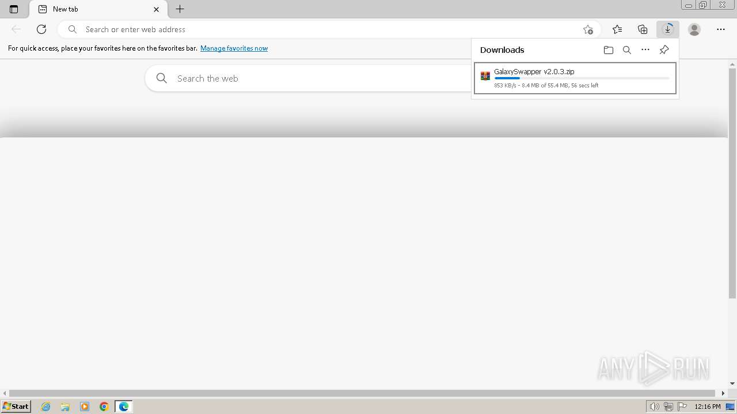Launch Google Chrome from taskbar

tap(104, 407)
